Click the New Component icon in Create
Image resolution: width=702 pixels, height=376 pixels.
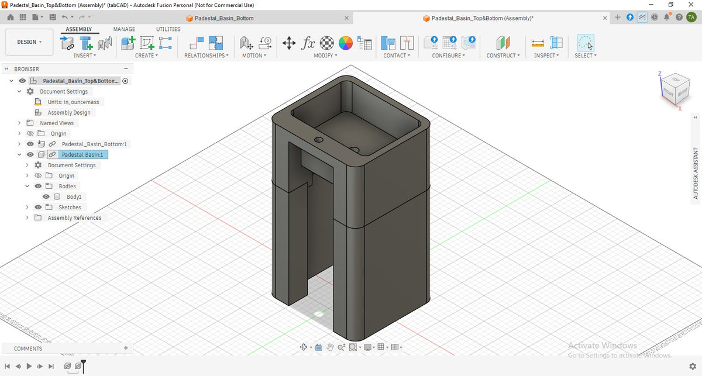tap(128, 43)
